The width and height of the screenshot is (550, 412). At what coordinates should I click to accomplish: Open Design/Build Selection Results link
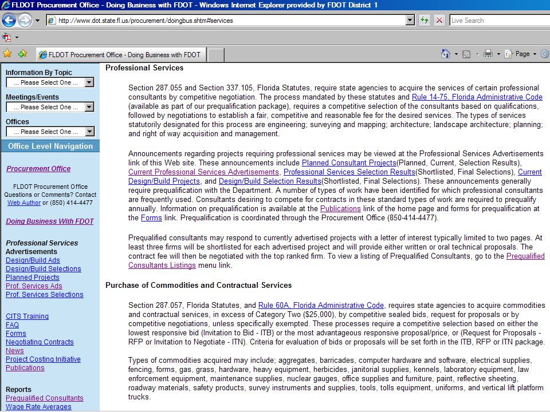coord(270,181)
